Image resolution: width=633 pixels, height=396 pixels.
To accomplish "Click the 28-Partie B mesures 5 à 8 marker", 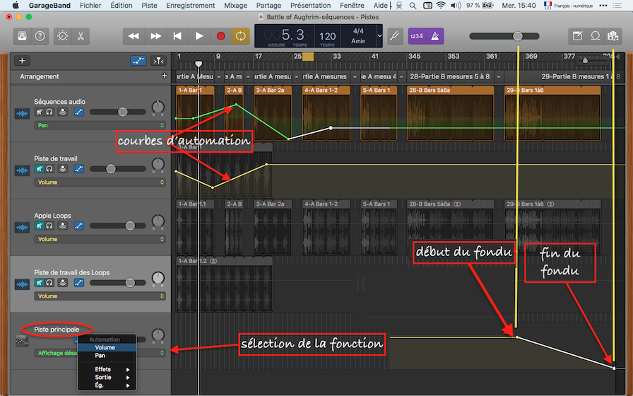I will pos(450,76).
